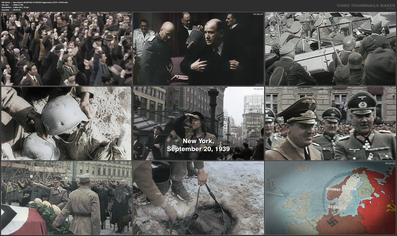397x236 pixels.
Task: Open the thumbnail of digging in snow
Action: (x=198, y=198)
